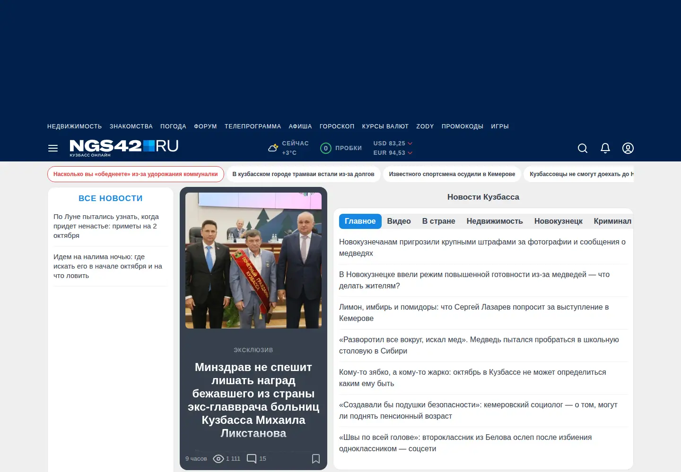681x472 pixels.
Task: Open ЗНАКОМСТВА in the top menu
Action: click(131, 126)
